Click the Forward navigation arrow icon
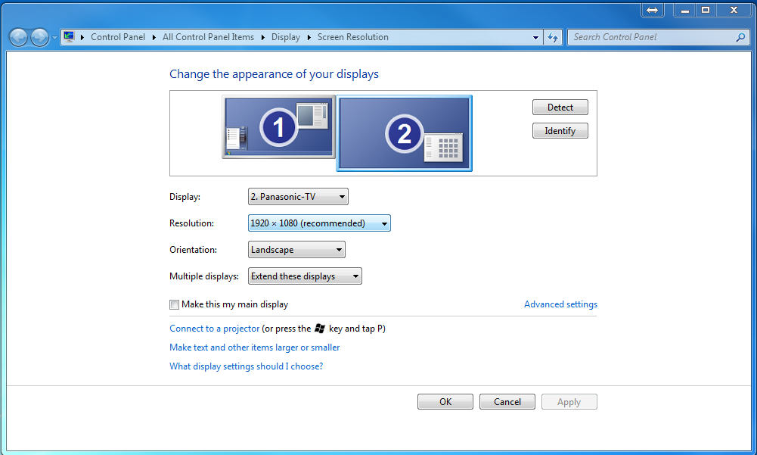 click(x=39, y=37)
